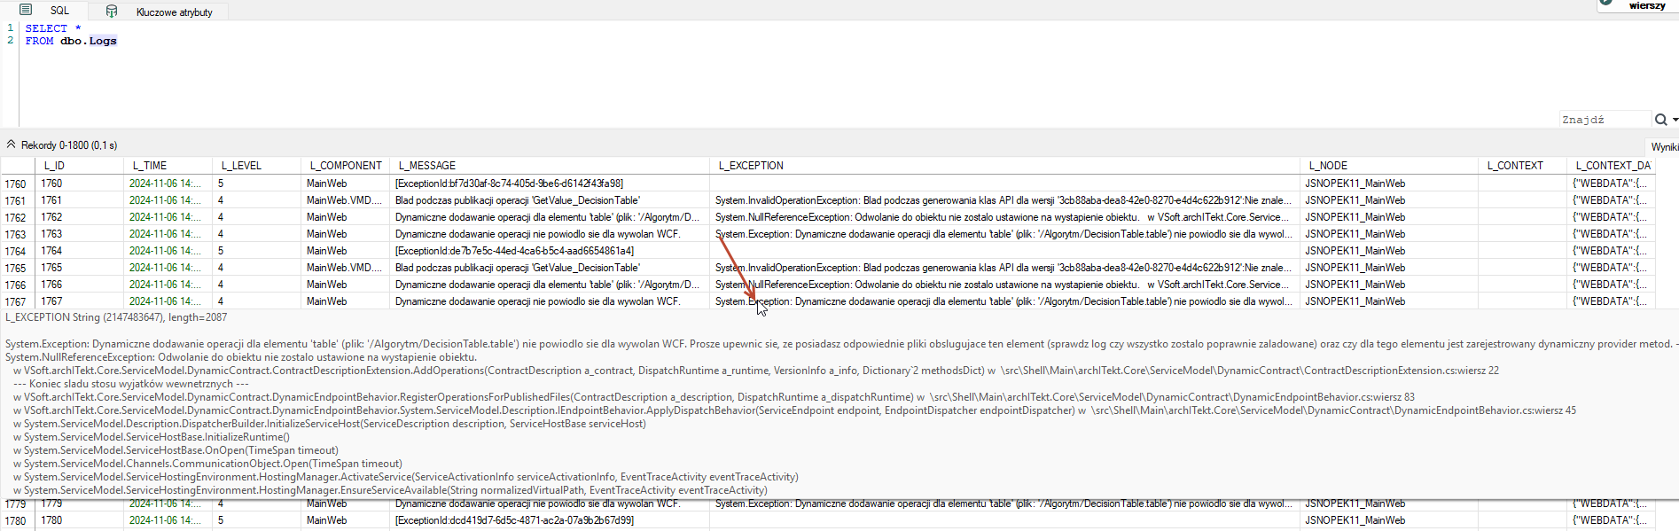
Task: Click the L_CONTEXT column header
Action: coord(1522,166)
